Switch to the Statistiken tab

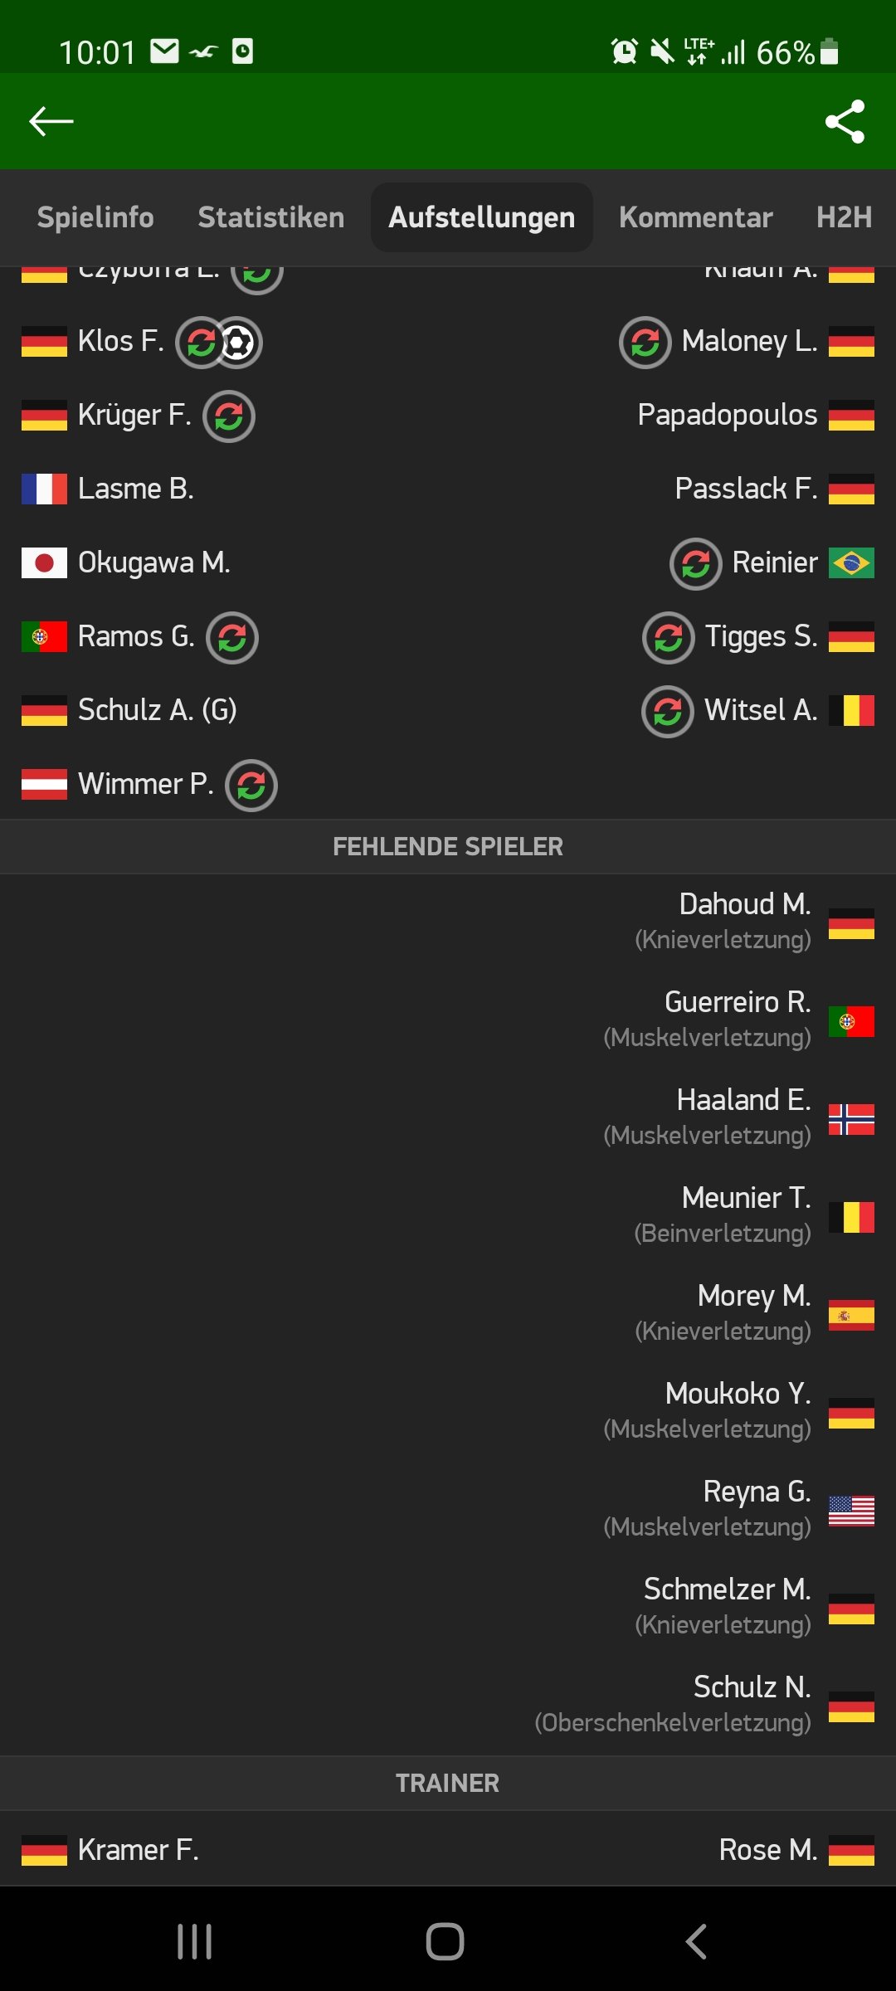(x=270, y=217)
